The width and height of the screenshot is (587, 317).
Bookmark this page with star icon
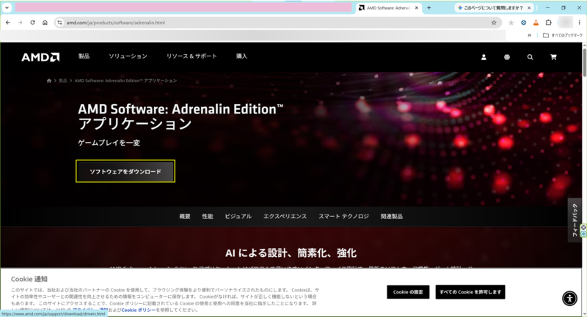pyautogui.click(x=494, y=23)
